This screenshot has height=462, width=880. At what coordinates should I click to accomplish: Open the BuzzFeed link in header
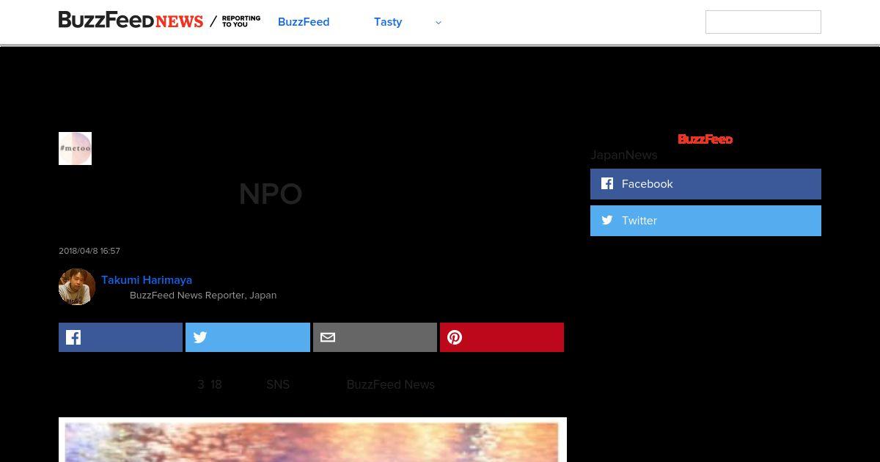pyautogui.click(x=304, y=22)
